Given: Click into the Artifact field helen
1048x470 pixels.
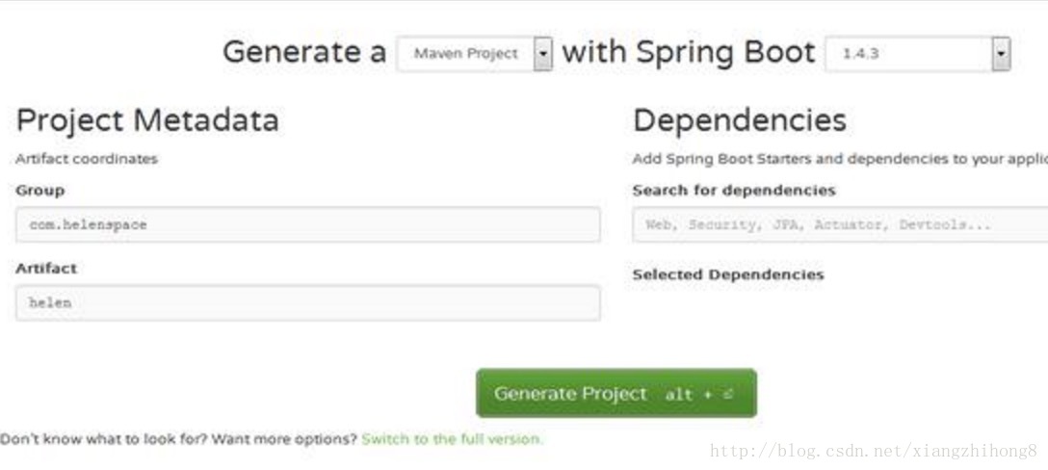Looking at the screenshot, I should pos(307,302).
